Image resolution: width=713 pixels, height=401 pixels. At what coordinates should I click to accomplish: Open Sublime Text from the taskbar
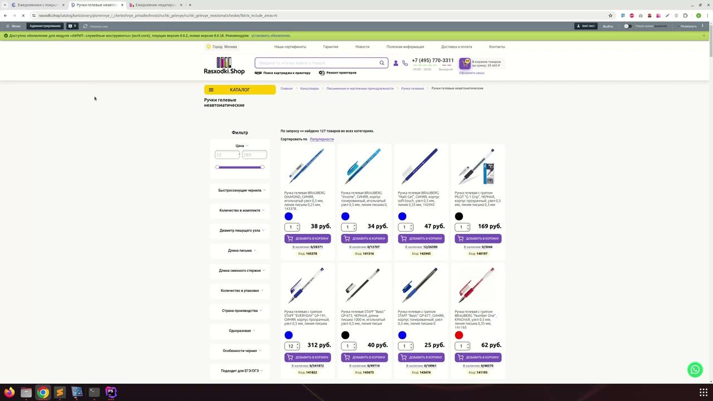(x=60, y=392)
